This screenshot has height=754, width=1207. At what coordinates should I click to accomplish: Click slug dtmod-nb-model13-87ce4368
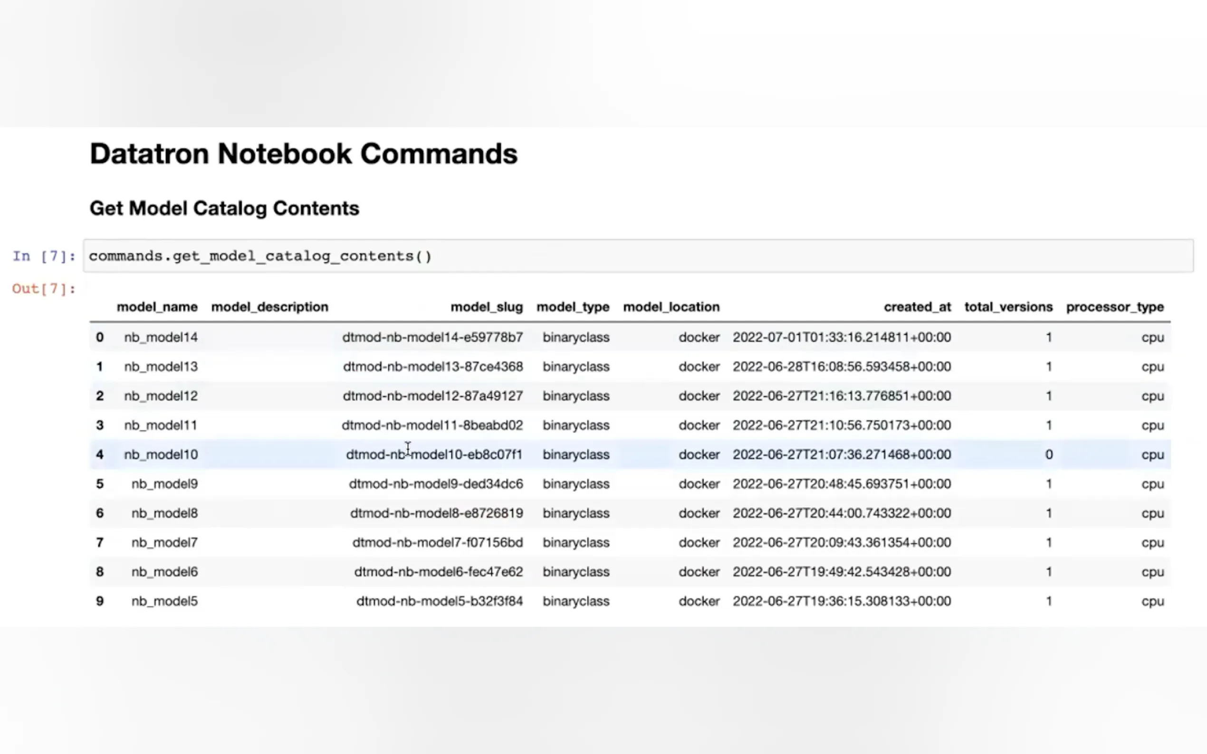coord(432,367)
